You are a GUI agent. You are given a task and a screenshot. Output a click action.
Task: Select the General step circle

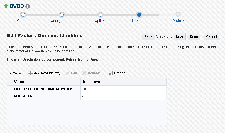coord(23,14)
